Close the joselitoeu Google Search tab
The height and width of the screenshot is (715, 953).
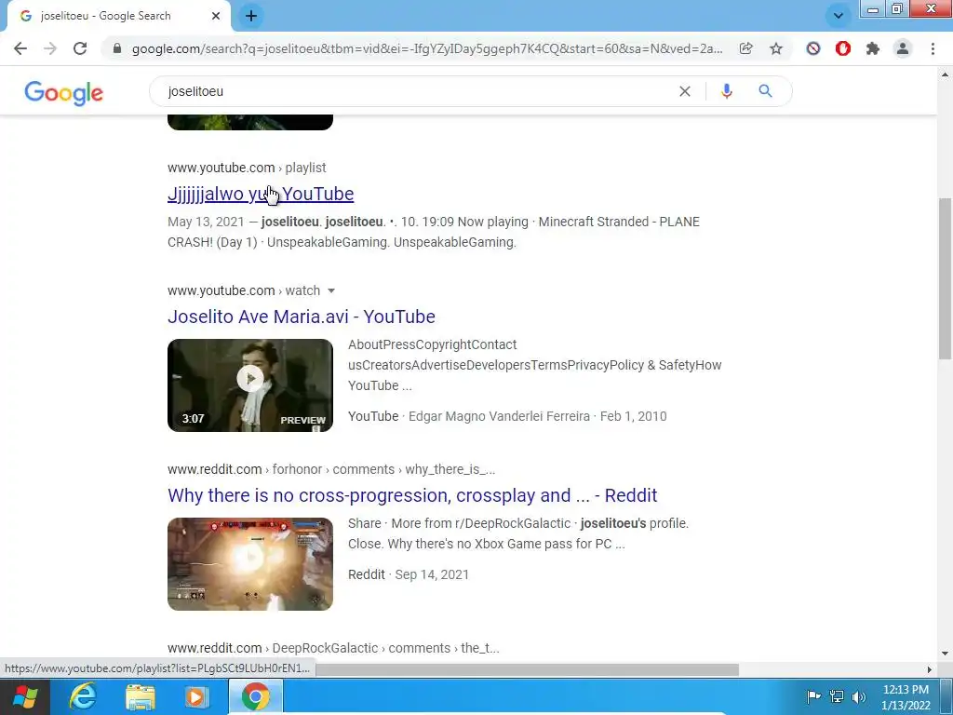point(216,16)
